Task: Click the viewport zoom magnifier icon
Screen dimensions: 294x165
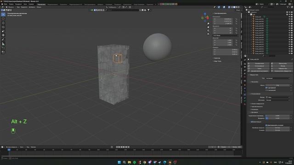Action: [208, 24]
